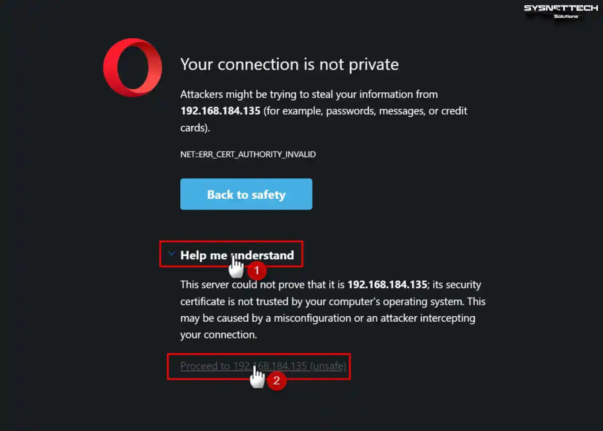
Task: Collapse the Help me understand section
Action: (x=237, y=255)
